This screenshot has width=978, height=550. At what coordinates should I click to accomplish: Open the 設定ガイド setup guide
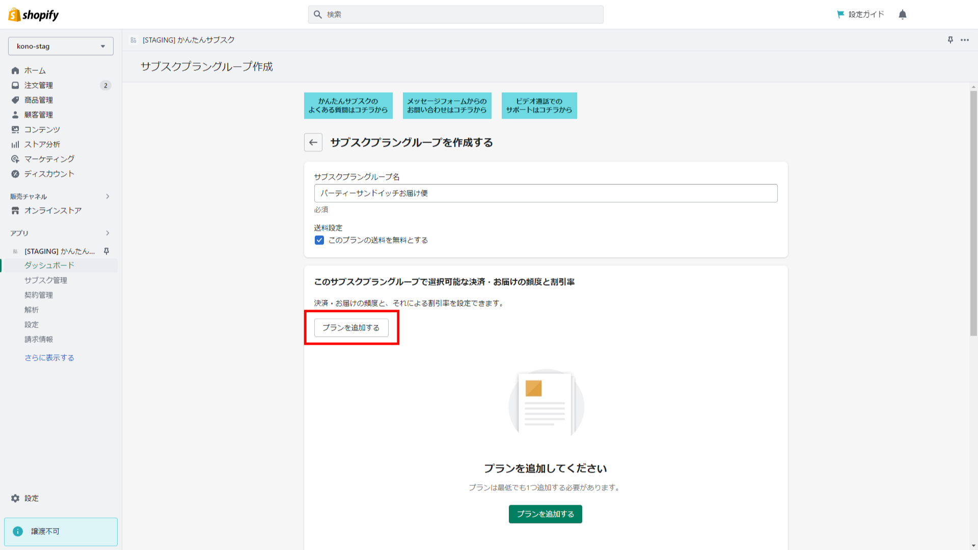pyautogui.click(x=860, y=14)
